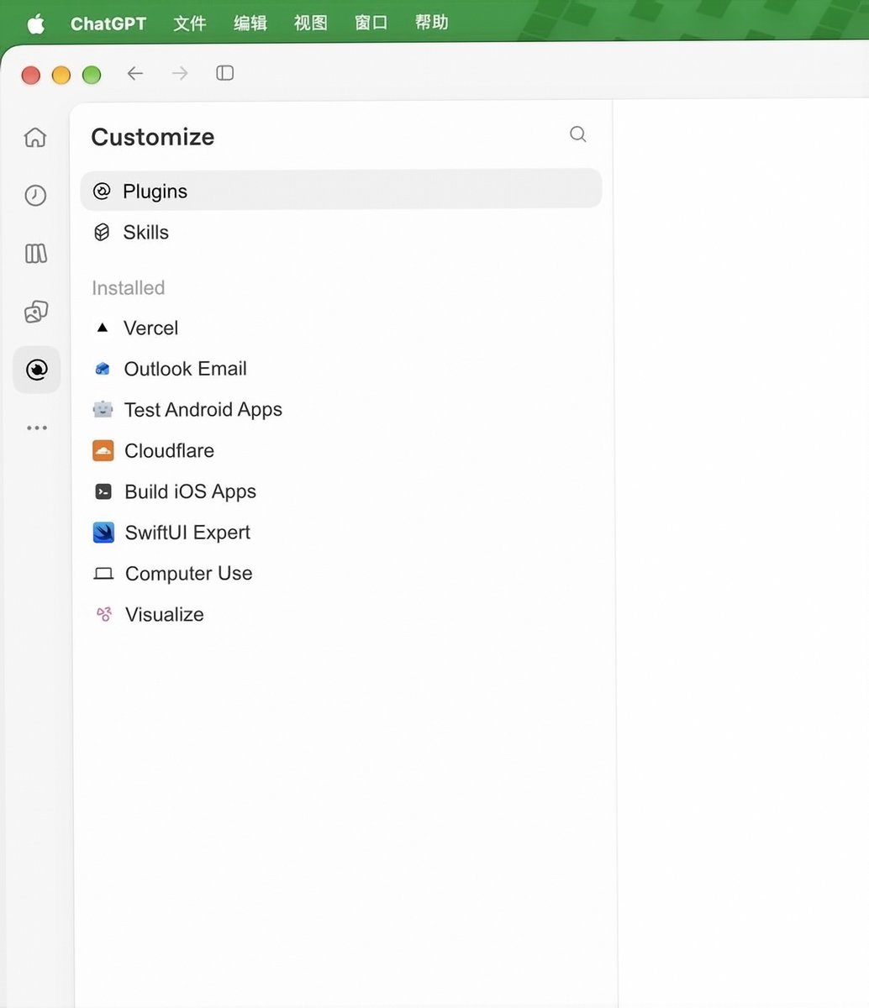The width and height of the screenshot is (869, 1008).
Task: Search in the Customize panel
Action: click(578, 134)
